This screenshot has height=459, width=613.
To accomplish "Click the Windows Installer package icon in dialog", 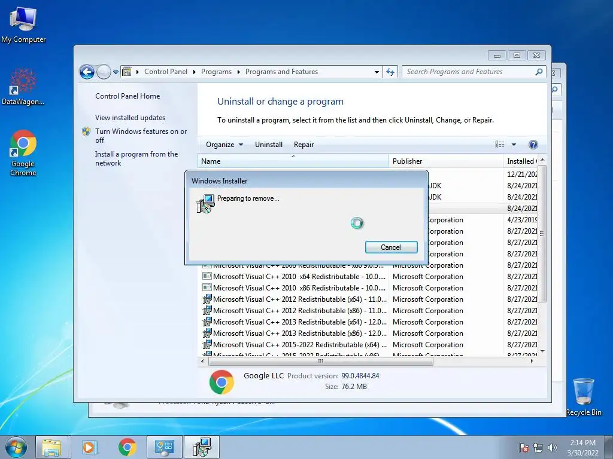I will 206,204.
